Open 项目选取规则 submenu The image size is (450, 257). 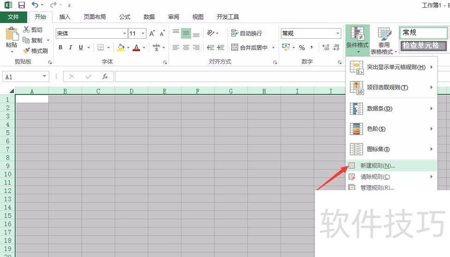point(391,88)
